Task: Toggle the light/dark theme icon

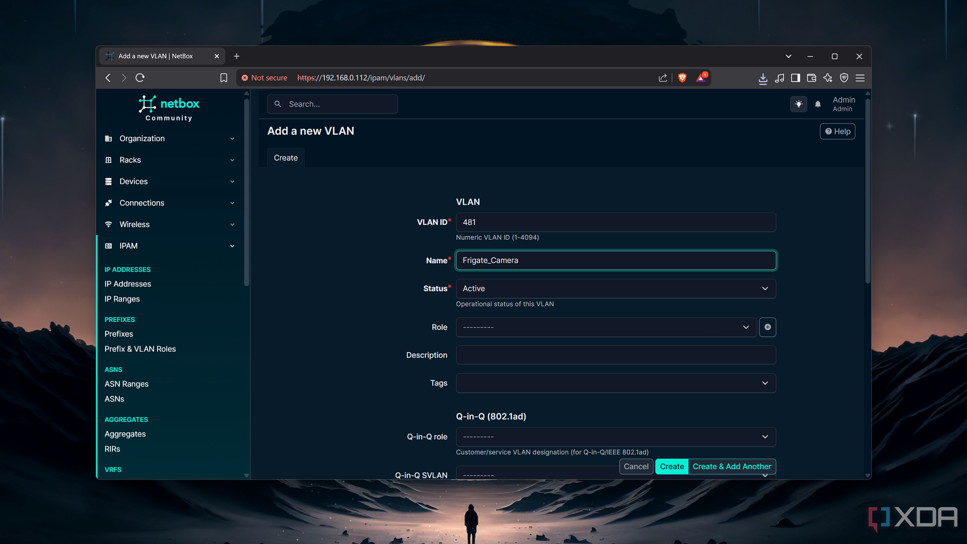Action: click(x=799, y=104)
